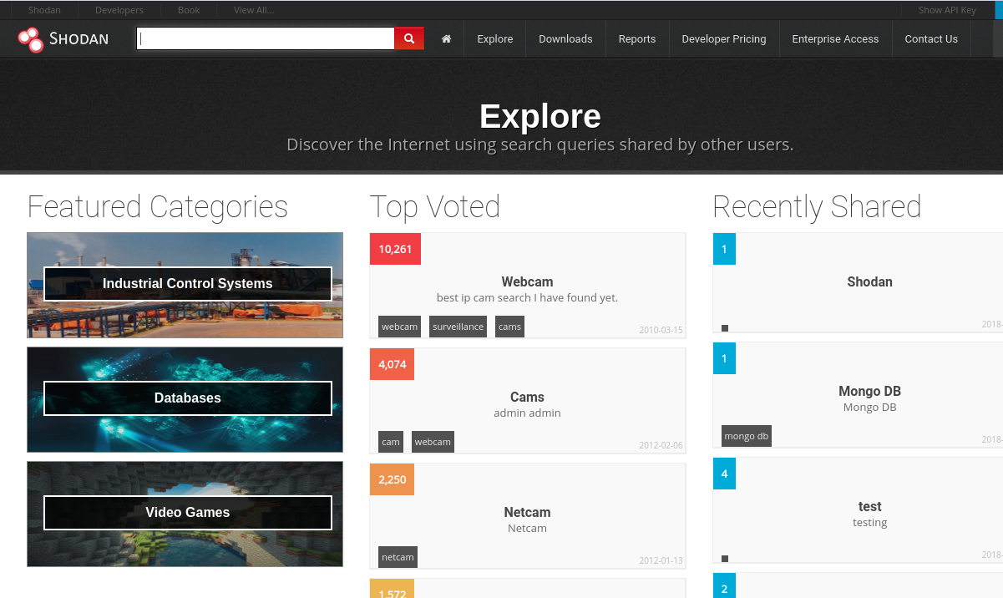Open the Reports menu item
Image resolution: width=1003 pixels, height=598 pixels.
point(637,38)
